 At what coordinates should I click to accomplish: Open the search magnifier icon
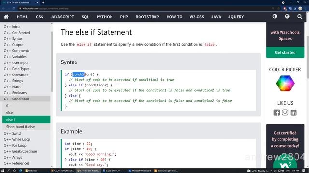[x=300, y=17]
